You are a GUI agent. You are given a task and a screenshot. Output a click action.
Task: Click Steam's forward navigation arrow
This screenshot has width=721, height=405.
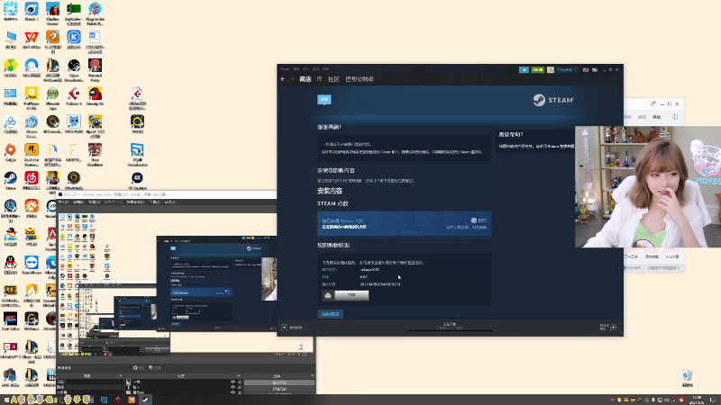tap(291, 79)
